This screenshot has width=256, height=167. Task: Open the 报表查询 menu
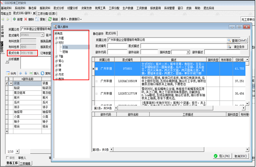(x=156, y=8)
